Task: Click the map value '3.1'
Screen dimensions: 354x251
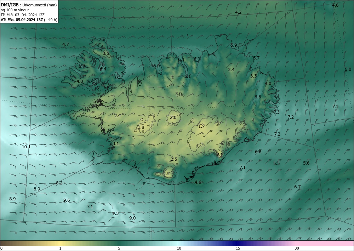Action: pos(116,144)
